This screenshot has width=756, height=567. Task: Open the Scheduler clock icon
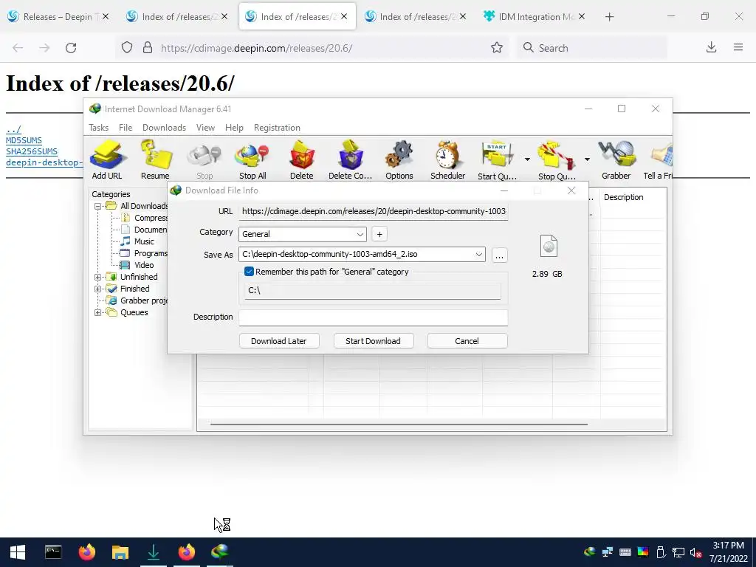pyautogui.click(x=448, y=159)
